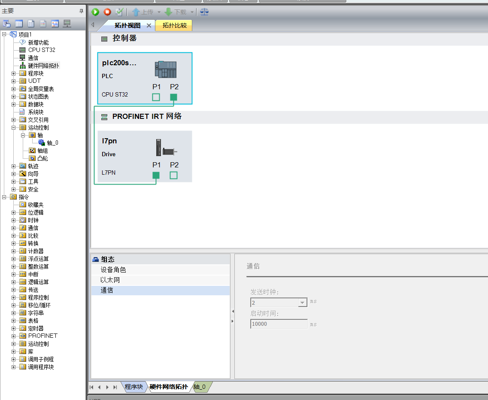Switch to bottom 程序块 tab

coord(134,387)
